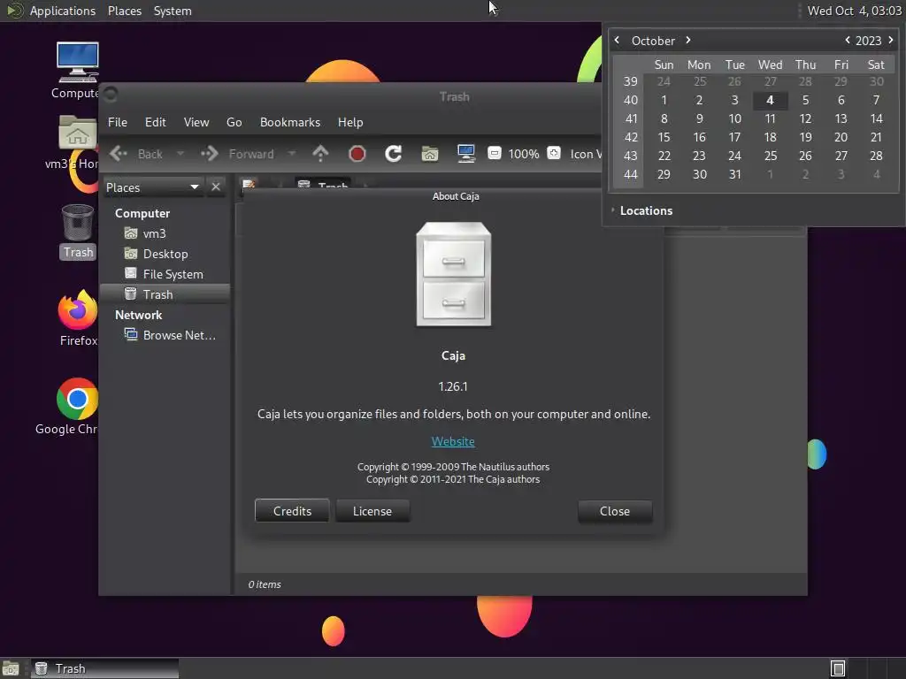Click the Trash taskbar window button
906x679 pixels.
tap(104, 668)
